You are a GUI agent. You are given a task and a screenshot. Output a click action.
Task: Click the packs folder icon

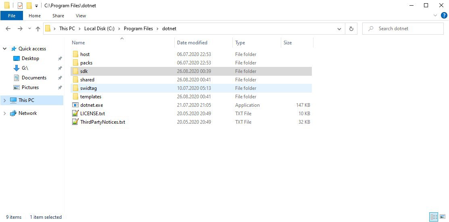pos(75,63)
